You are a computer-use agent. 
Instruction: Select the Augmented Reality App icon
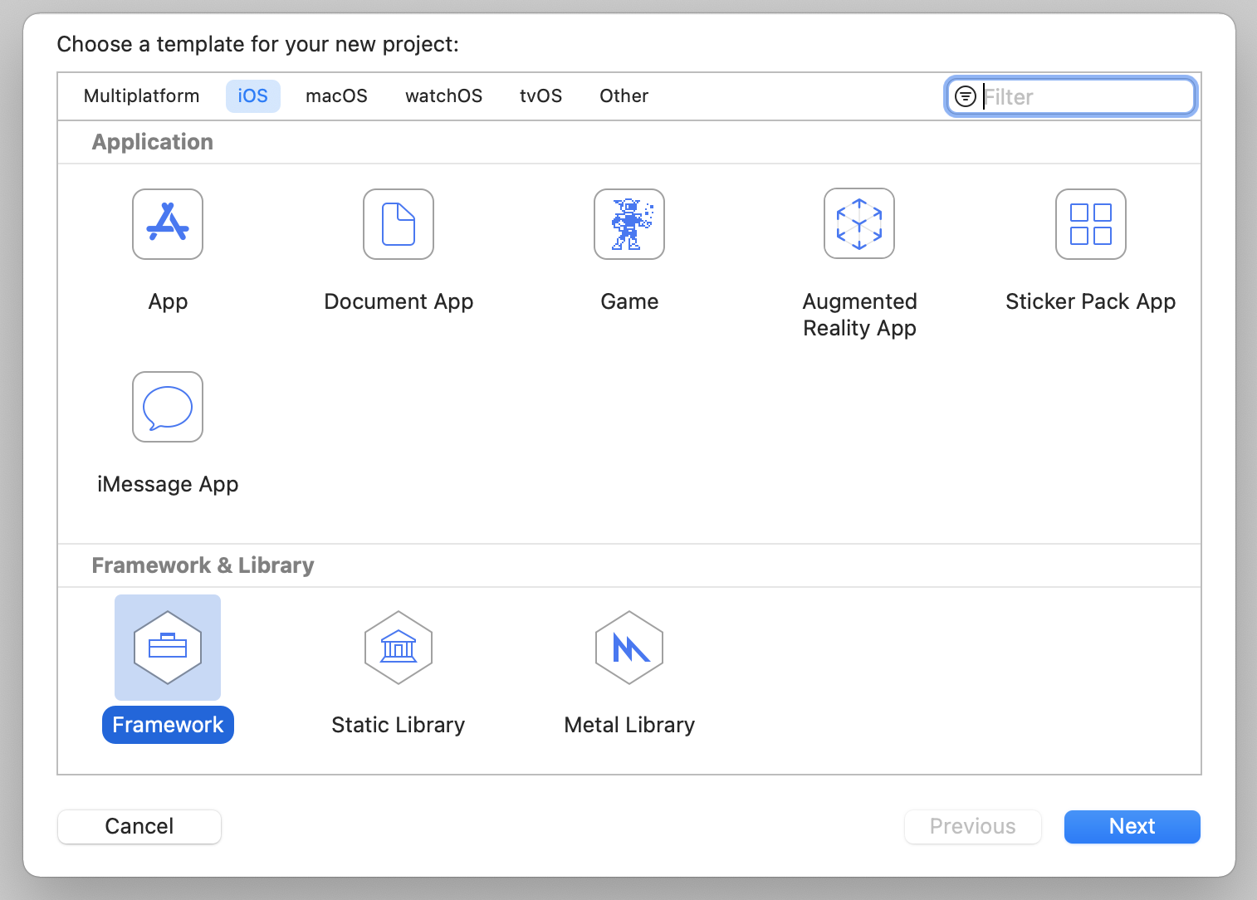click(x=859, y=224)
